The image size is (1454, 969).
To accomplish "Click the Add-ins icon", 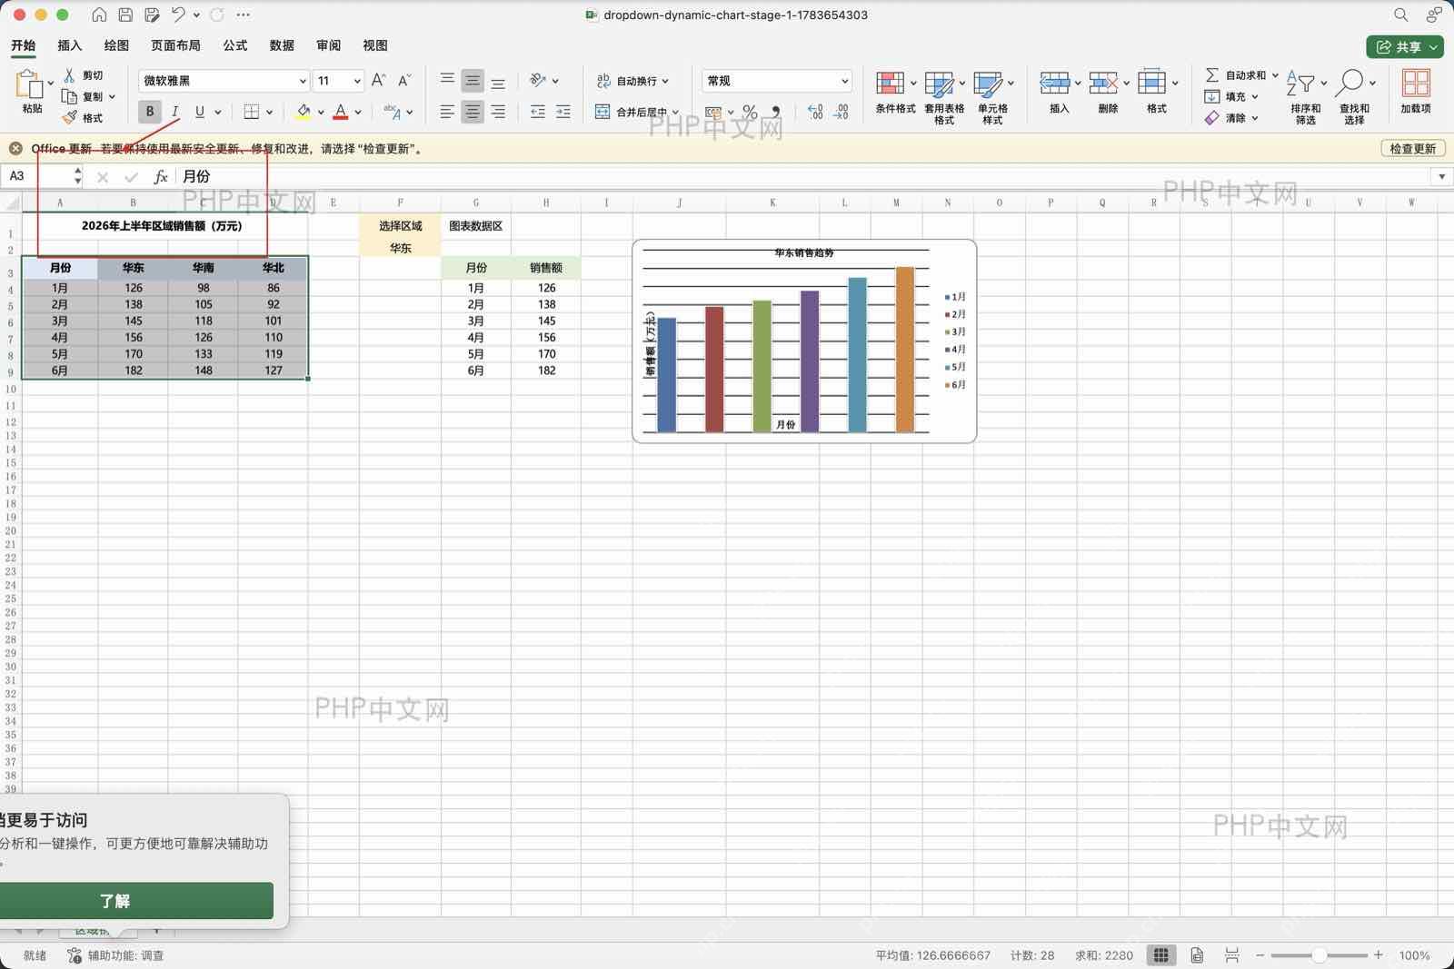I will point(1416,84).
